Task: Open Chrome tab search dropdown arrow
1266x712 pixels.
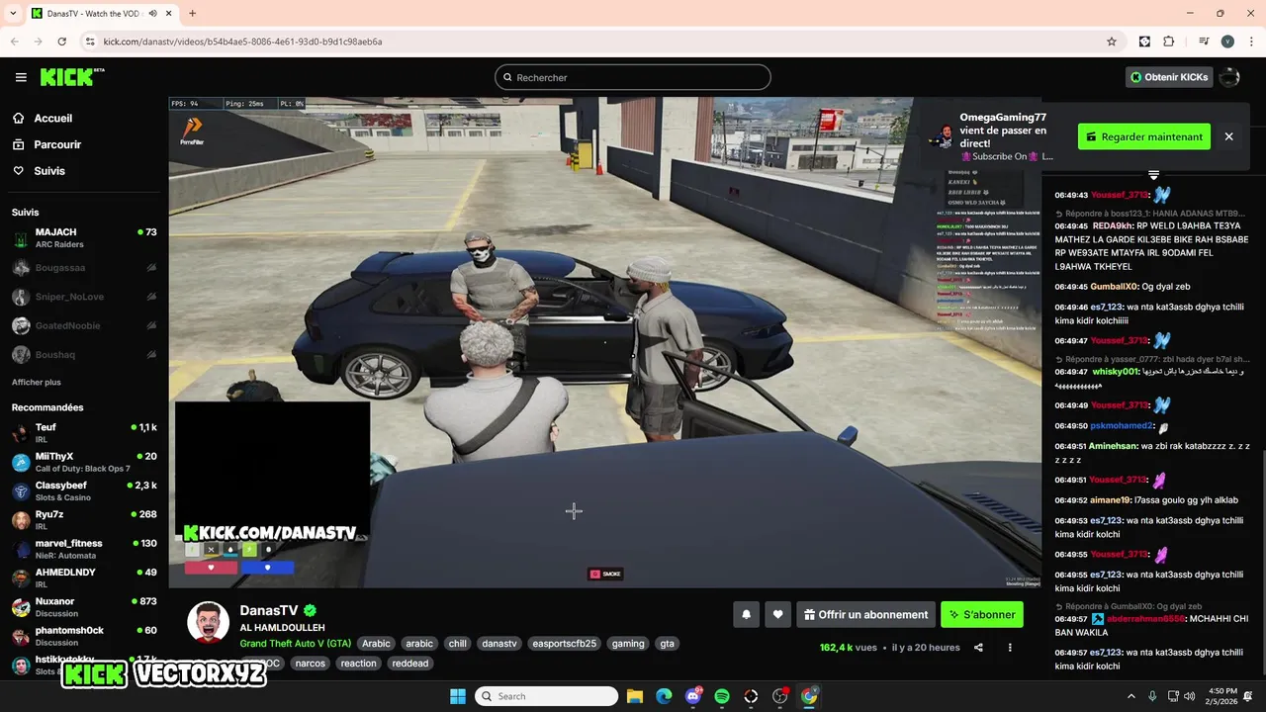Action: coord(13,13)
